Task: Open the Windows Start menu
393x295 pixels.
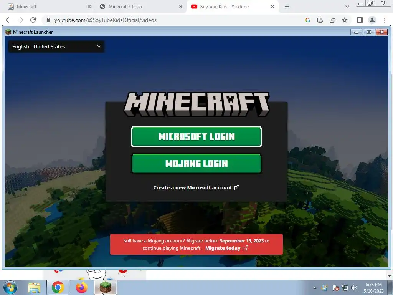Action: pos(10,287)
